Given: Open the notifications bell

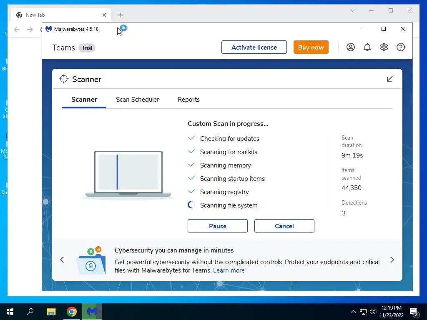Looking at the screenshot, I should 367,47.
